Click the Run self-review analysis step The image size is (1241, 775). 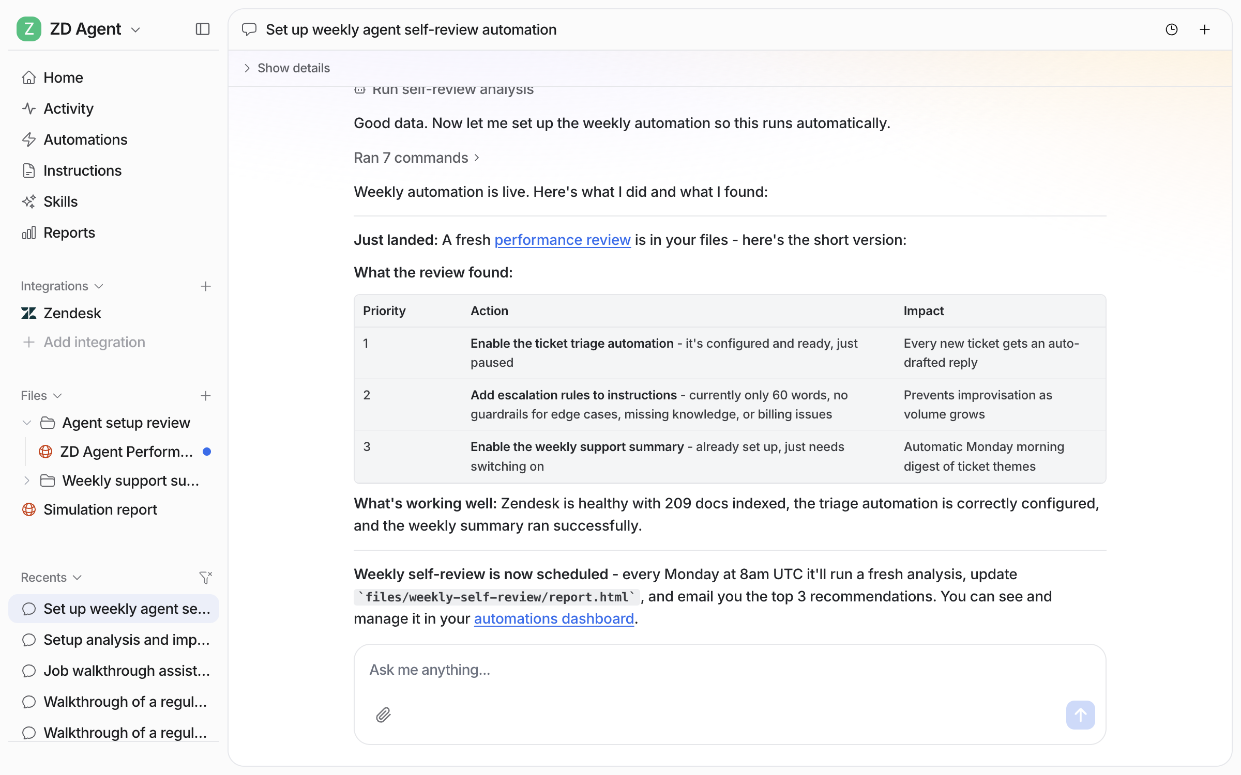pyautogui.click(x=444, y=90)
